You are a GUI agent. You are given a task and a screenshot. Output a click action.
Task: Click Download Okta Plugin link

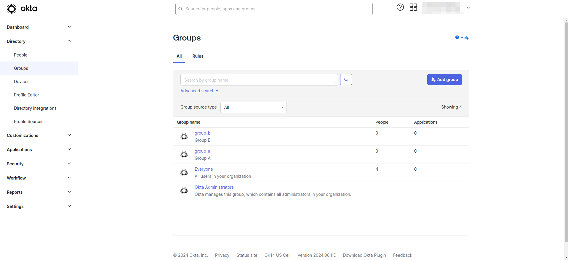click(x=364, y=255)
